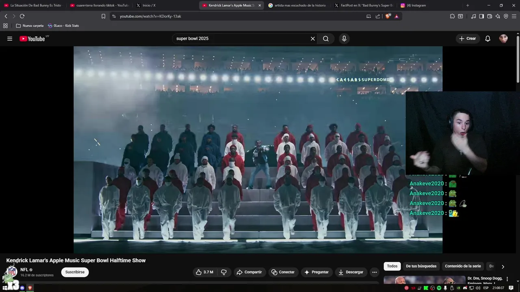Open the Dr. Dre suggested video thumbnail
This screenshot has width=520, height=292.
tap(425, 280)
